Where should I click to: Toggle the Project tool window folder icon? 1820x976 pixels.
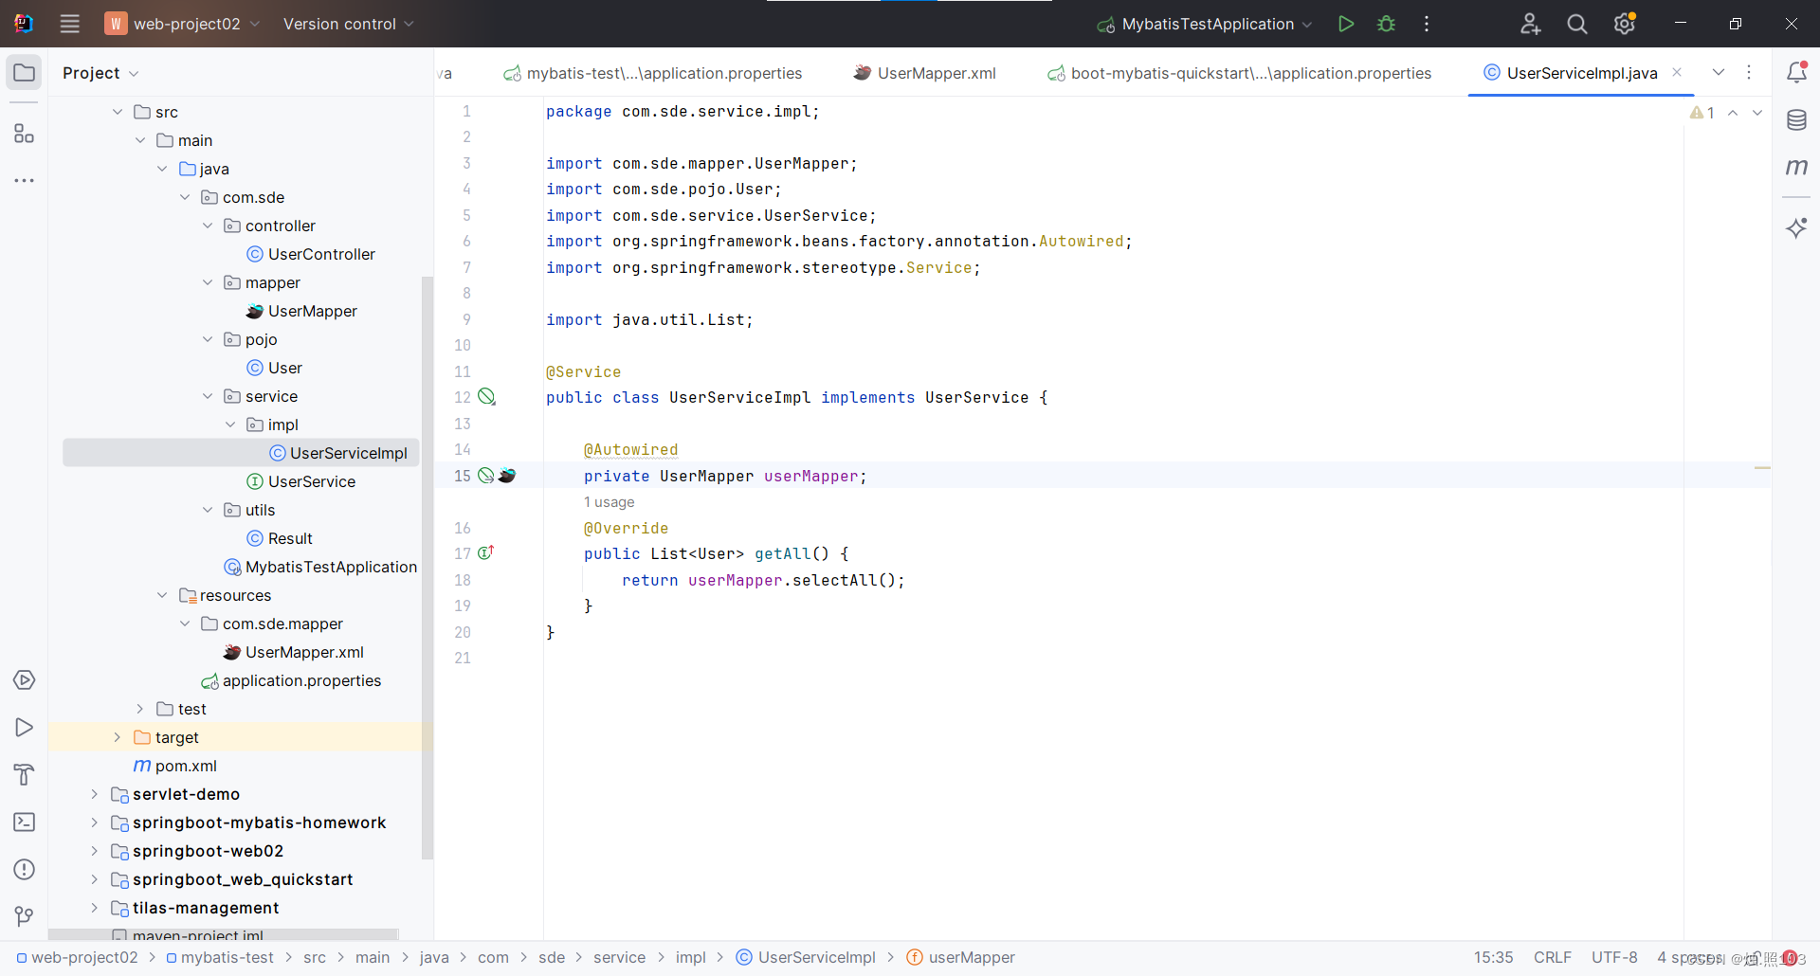coord(24,73)
